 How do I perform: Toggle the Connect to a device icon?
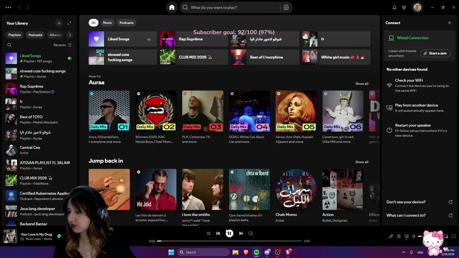406,236
